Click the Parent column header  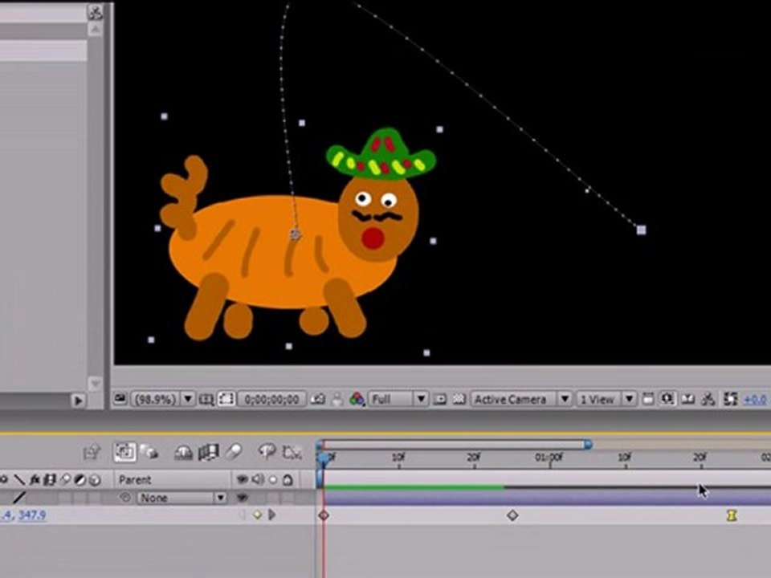pyautogui.click(x=135, y=480)
